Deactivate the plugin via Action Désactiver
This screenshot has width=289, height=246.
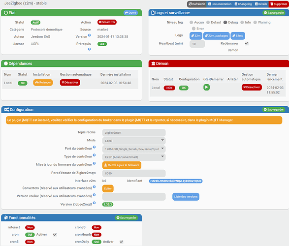[x=107, y=22]
